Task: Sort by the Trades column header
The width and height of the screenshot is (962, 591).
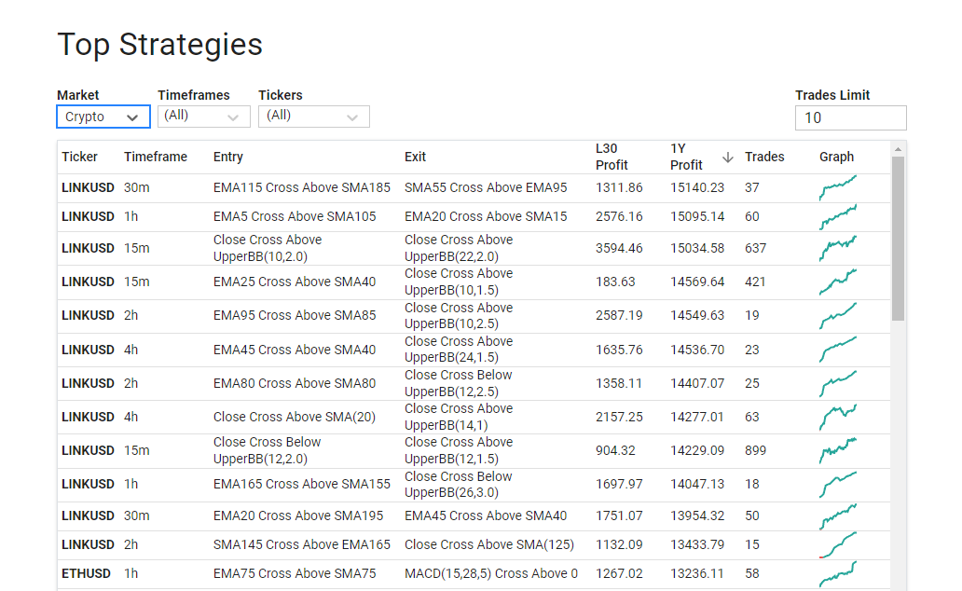Action: click(764, 157)
